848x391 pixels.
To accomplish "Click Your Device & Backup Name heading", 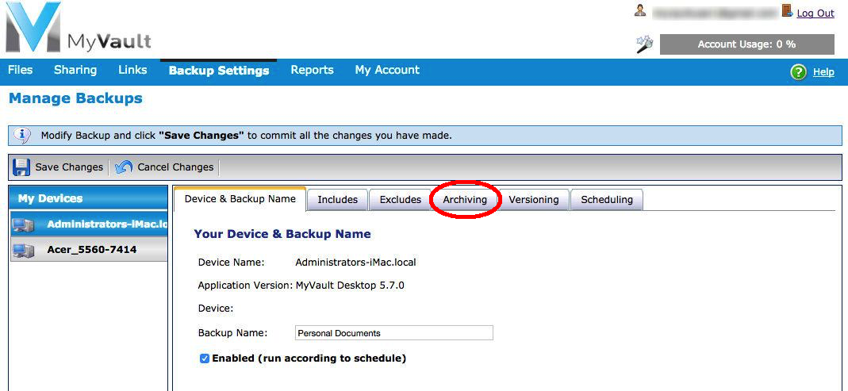I will coord(282,234).
